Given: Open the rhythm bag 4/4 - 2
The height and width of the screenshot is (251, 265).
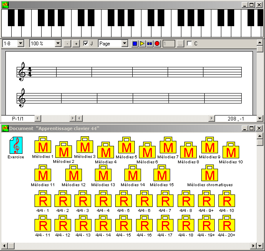Looking at the screenshot, I should coord(63,199).
